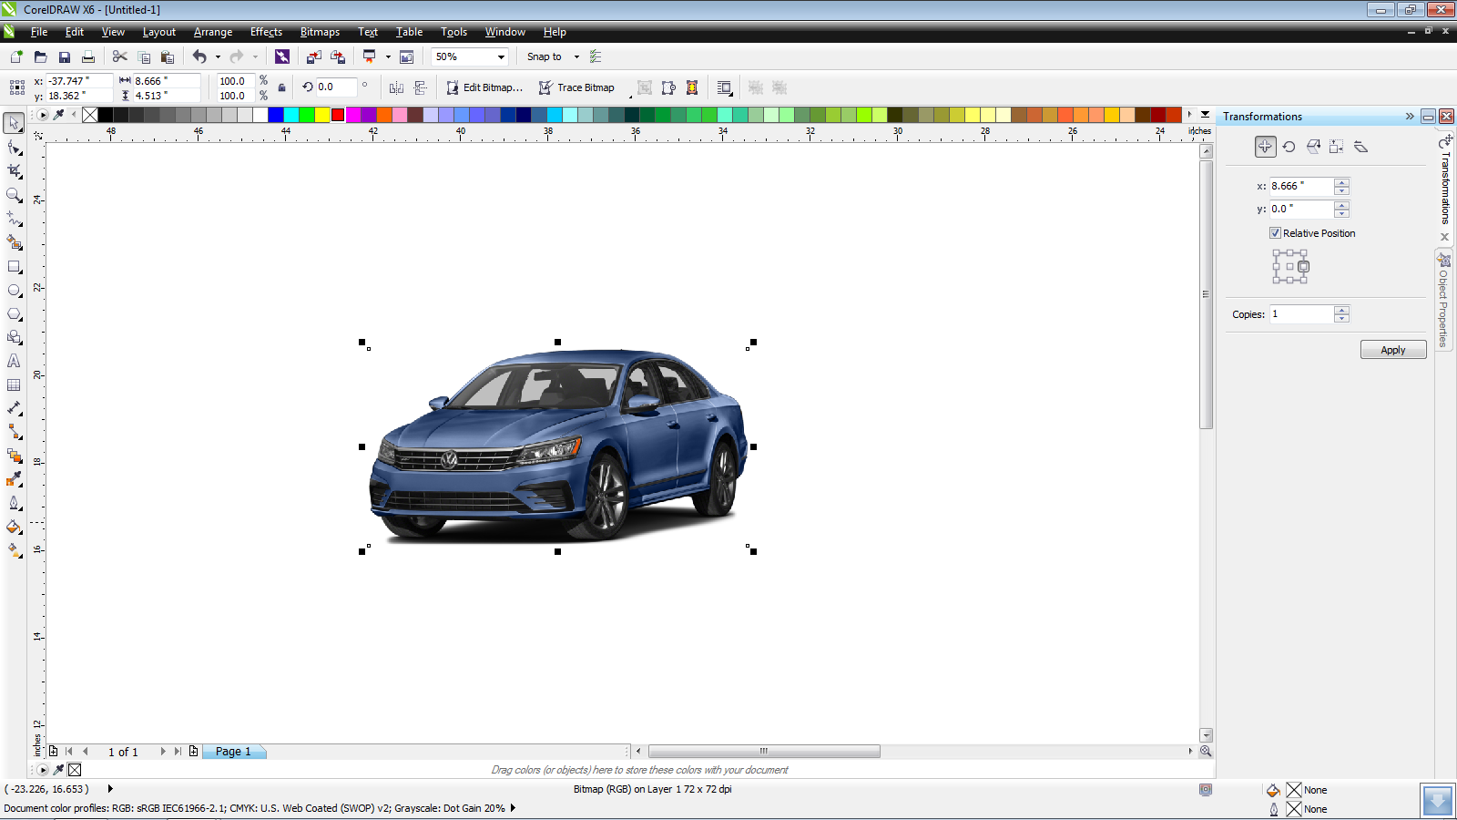Select Rotate mode in Transformations docker

point(1289,147)
